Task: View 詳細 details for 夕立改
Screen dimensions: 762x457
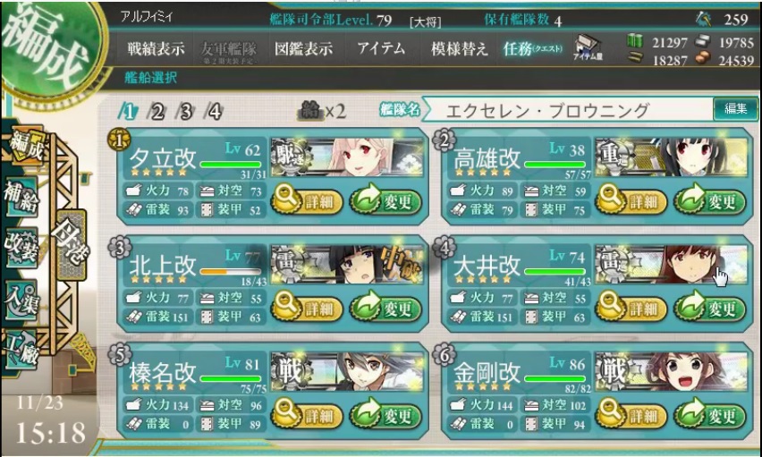Action: point(307,200)
